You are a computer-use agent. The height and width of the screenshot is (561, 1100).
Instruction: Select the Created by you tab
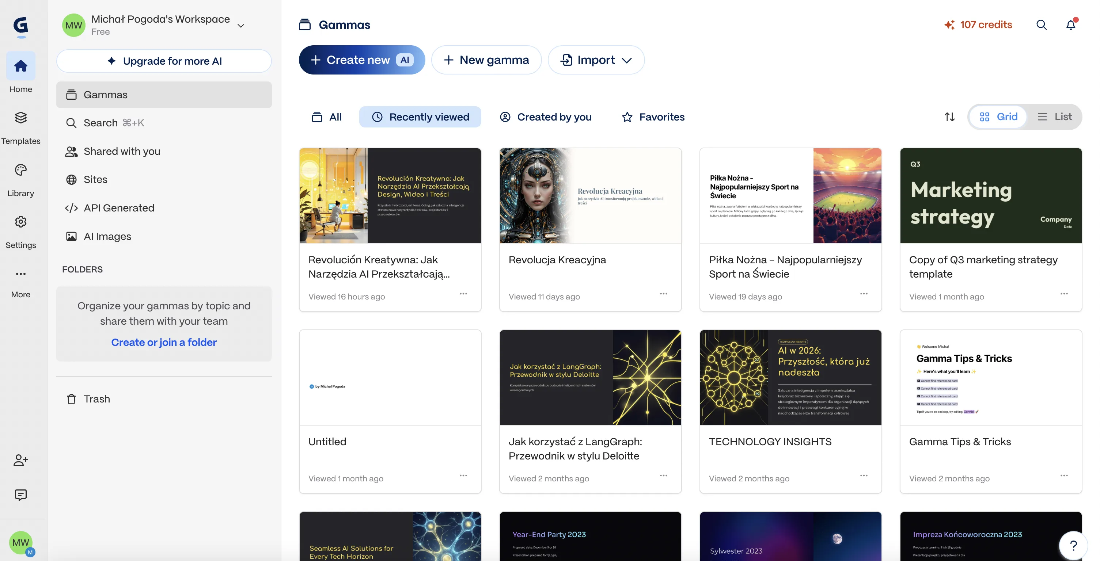coord(546,117)
